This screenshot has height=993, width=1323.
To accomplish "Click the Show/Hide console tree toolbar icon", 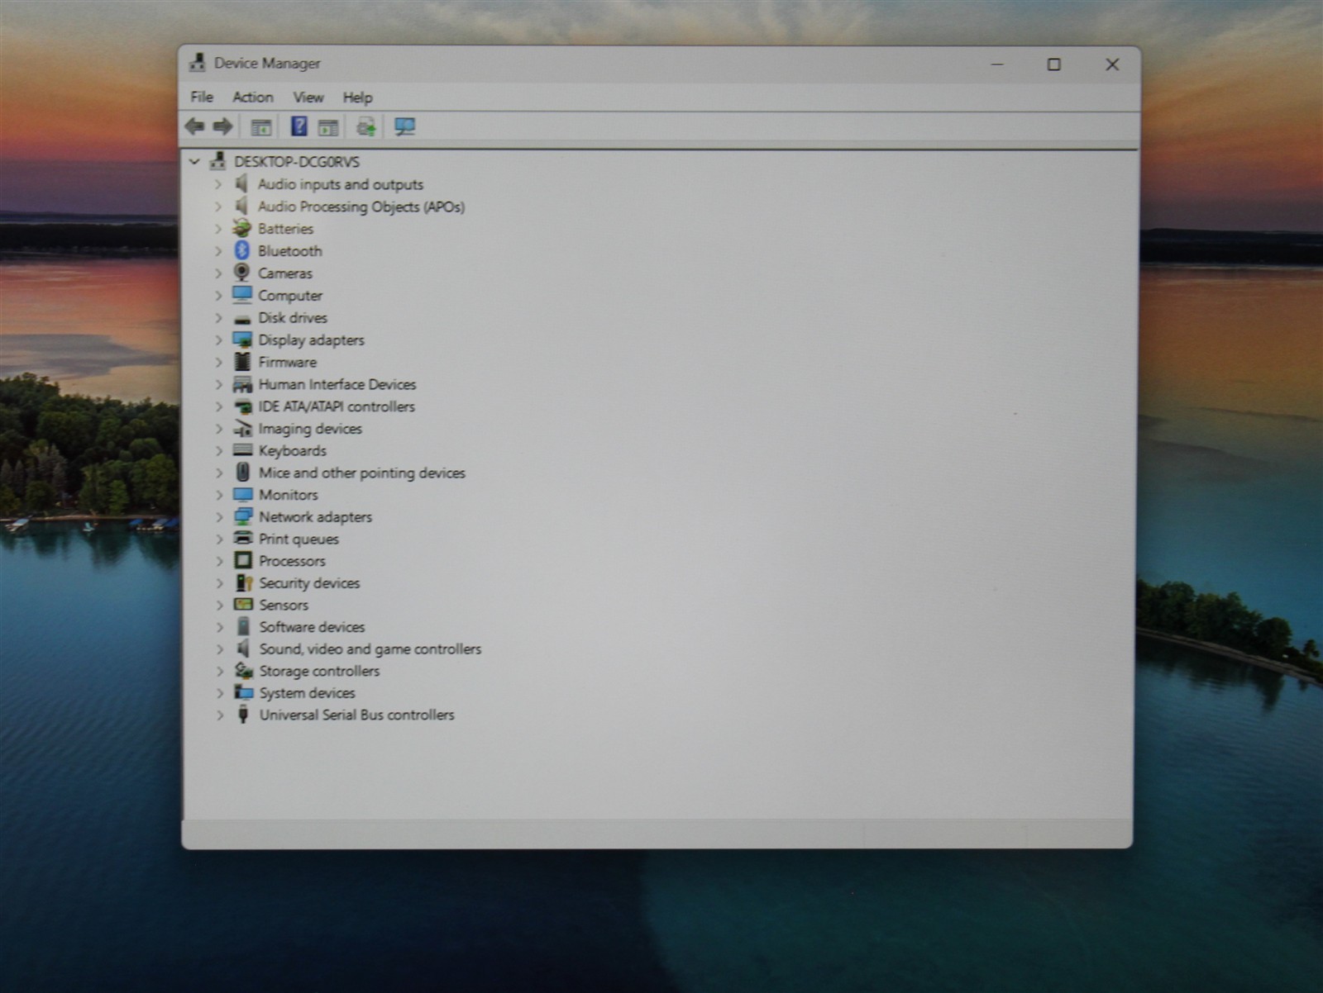I will click(261, 127).
